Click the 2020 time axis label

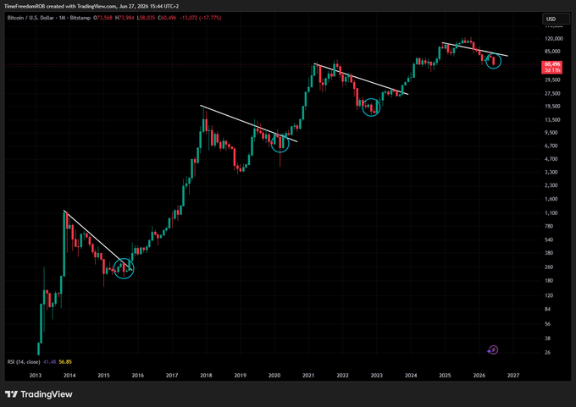[x=274, y=376]
